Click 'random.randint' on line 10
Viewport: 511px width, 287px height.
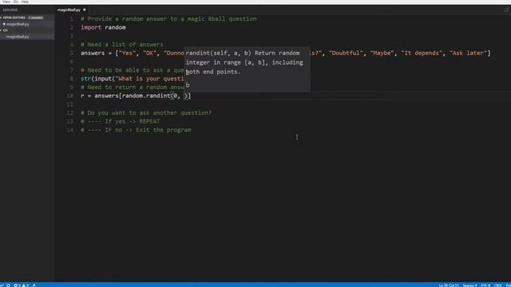pos(146,96)
